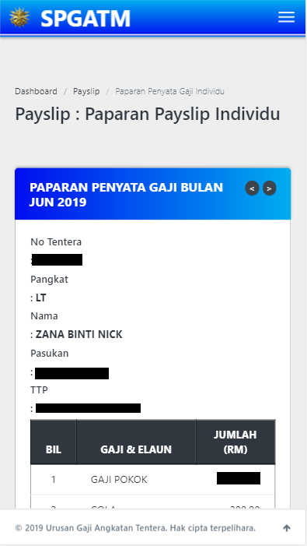Click the Paparan Penyata Gaji Bulan Jun 2019 header

point(126,195)
